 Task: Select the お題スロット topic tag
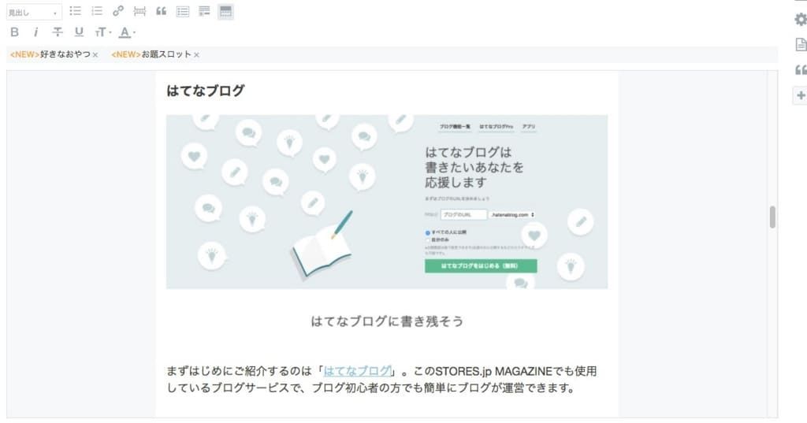point(151,54)
